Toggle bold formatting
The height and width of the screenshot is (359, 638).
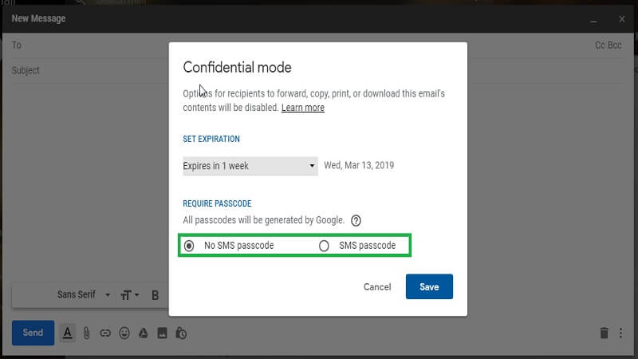156,295
